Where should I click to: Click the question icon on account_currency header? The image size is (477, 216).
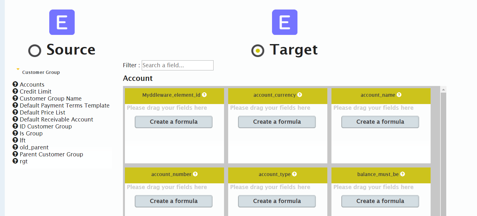tap(300, 95)
